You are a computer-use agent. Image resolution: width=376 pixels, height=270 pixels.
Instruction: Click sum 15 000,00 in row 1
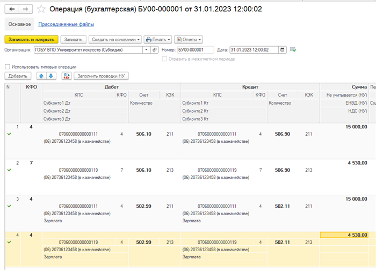click(356, 127)
